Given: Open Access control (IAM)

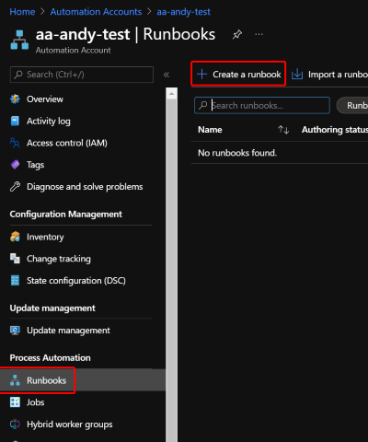Looking at the screenshot, I should 67,143.
